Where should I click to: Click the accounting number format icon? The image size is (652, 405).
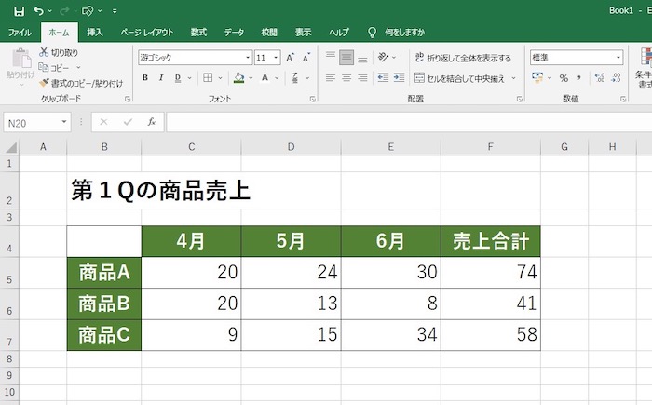click(537, 78)
